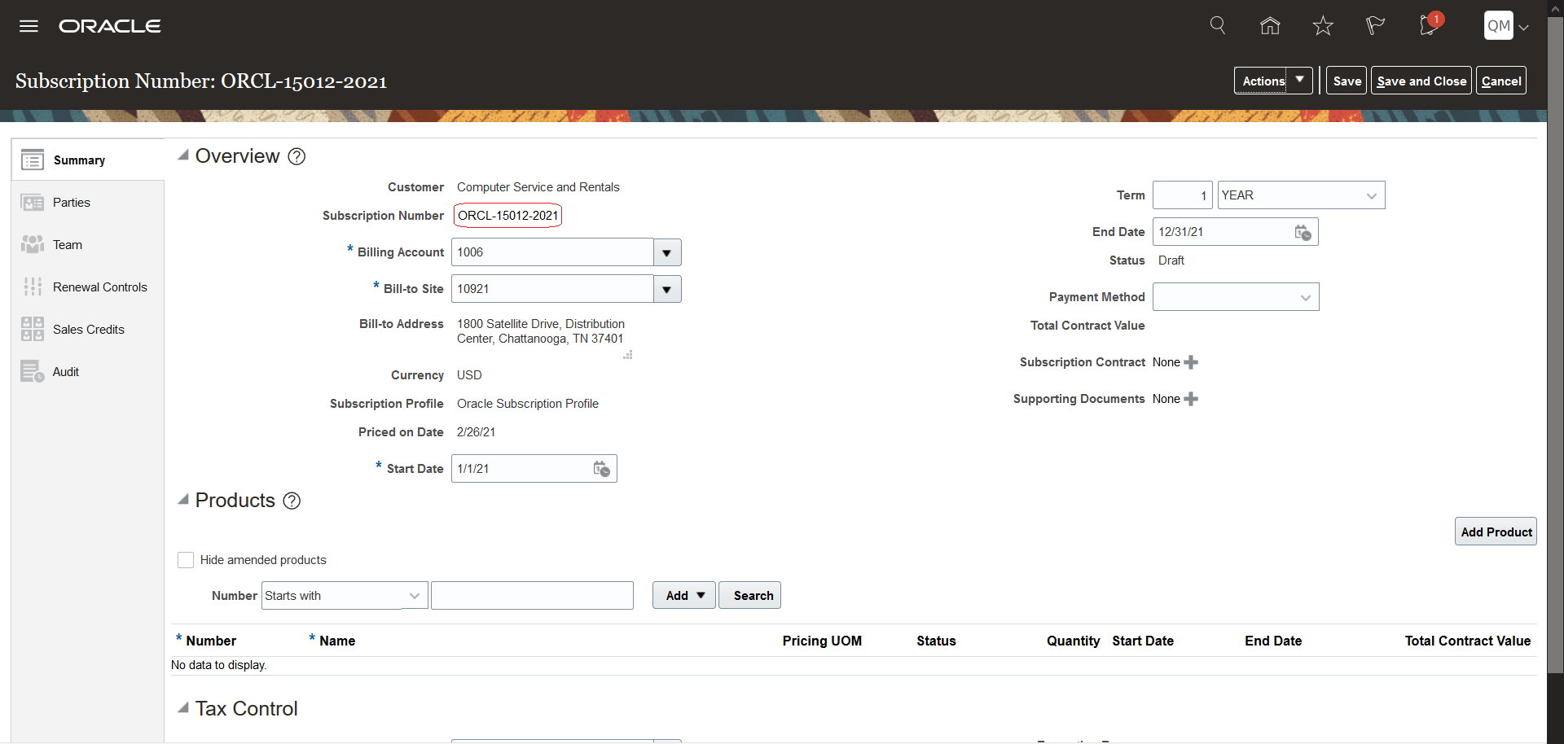Sort by the Pricing UOM column header
1564x744 pixels.
[822, 641]
